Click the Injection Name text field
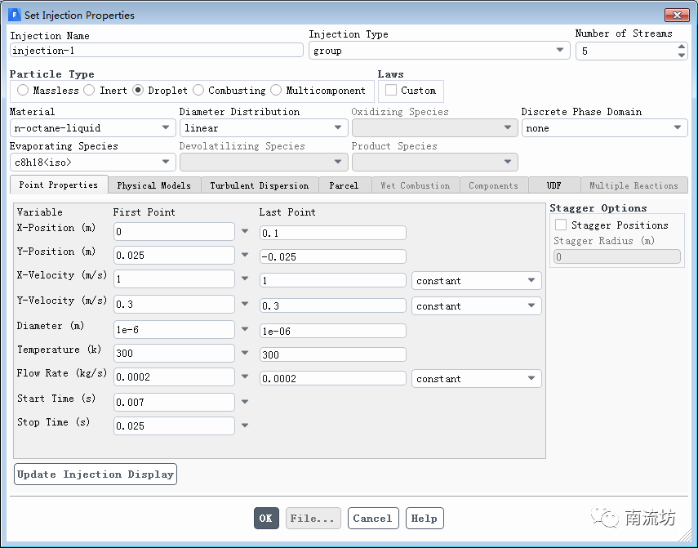698x548 pixels. pos(156,51)
